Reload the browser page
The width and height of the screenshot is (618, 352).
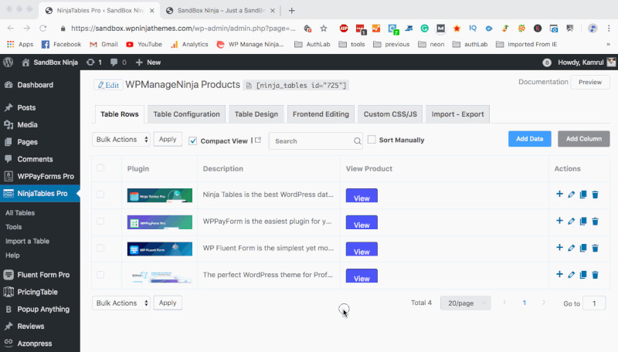click(43, 29)
